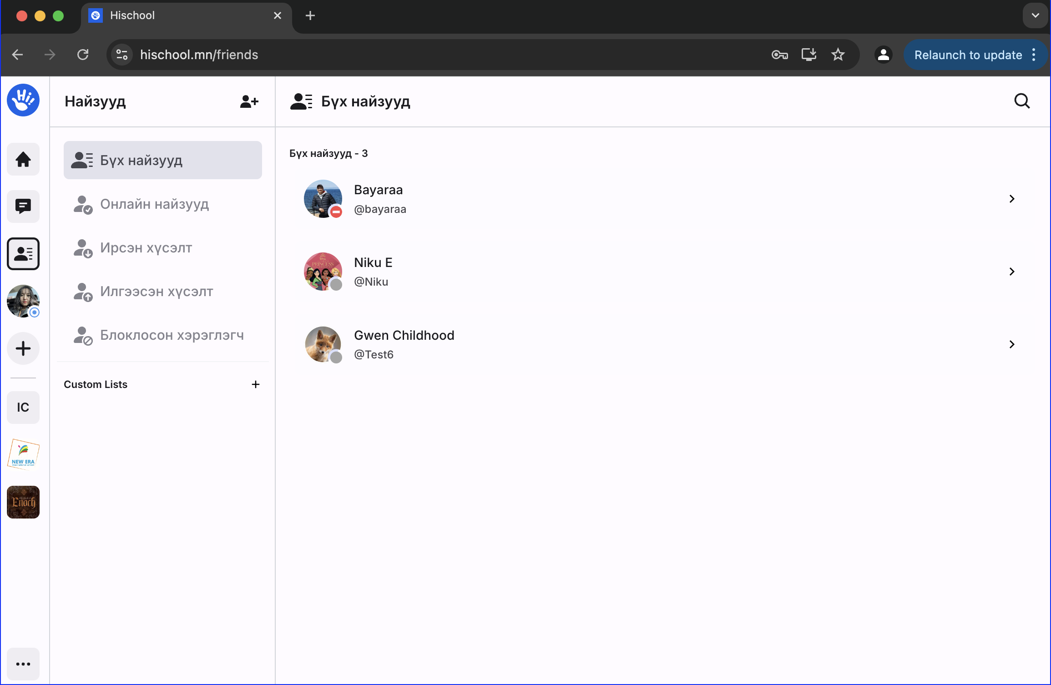Open the three-dots more menu at bottom
This screenshot has height=685, width=1051.
(23, 664)
